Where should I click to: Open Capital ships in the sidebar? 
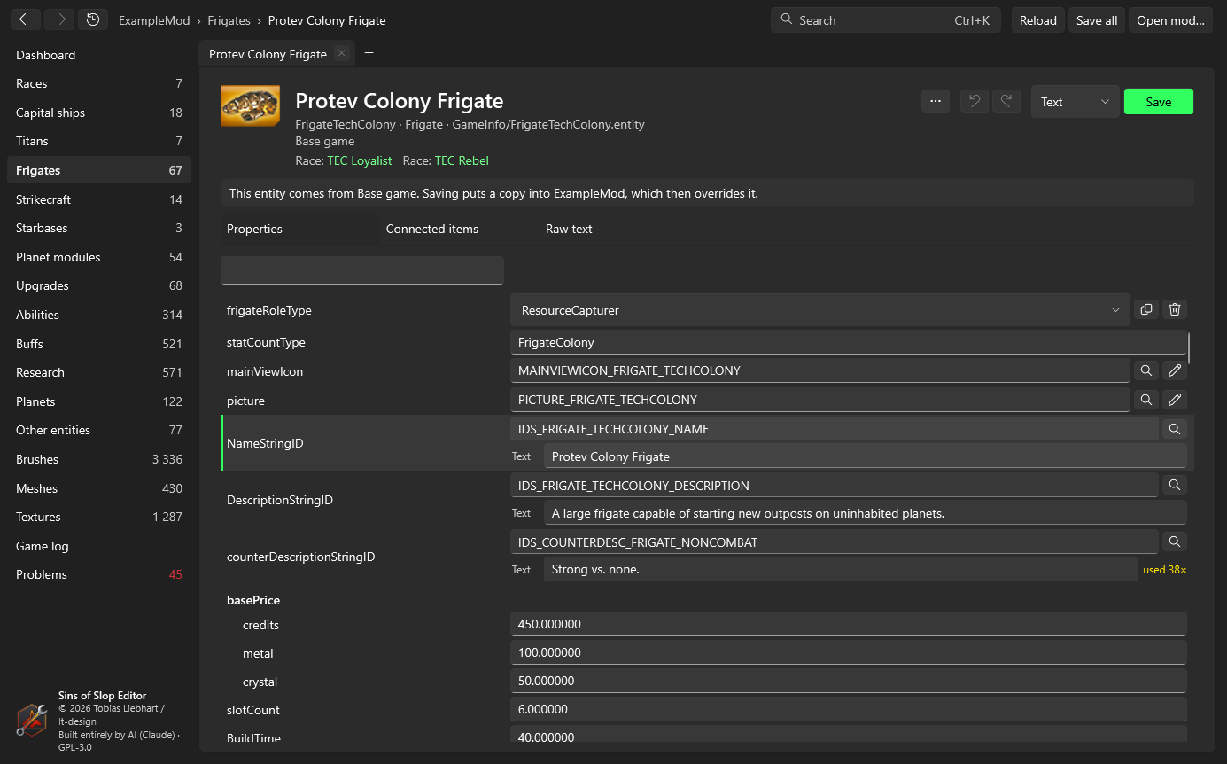pyautogui.click(x=99, y=113)
